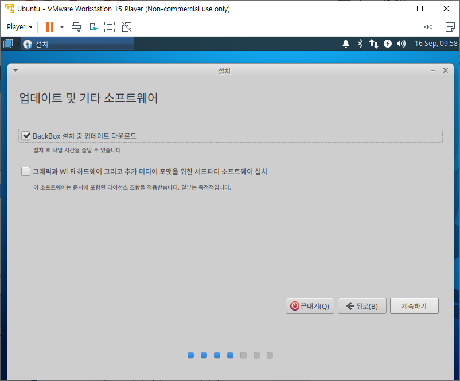Minimize the VMware Player window
460x381 pixels.
pos(394,9)
